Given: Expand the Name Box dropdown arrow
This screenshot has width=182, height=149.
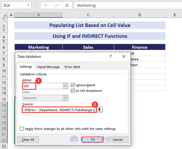Looking at the screenshot, I should click(28, 5).
